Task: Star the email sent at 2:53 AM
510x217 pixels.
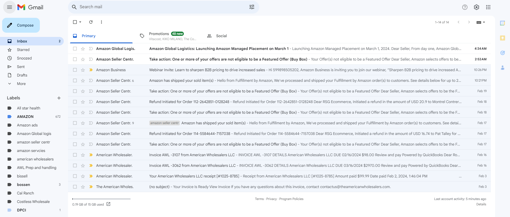Action: [x=83, y=59]
